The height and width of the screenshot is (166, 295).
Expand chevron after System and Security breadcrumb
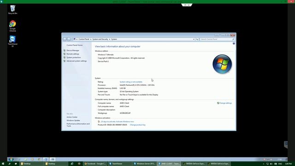(x=110, y=39)
